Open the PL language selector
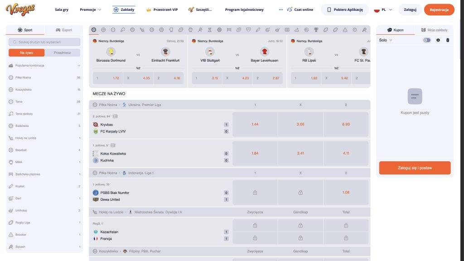 click(383, 10)
